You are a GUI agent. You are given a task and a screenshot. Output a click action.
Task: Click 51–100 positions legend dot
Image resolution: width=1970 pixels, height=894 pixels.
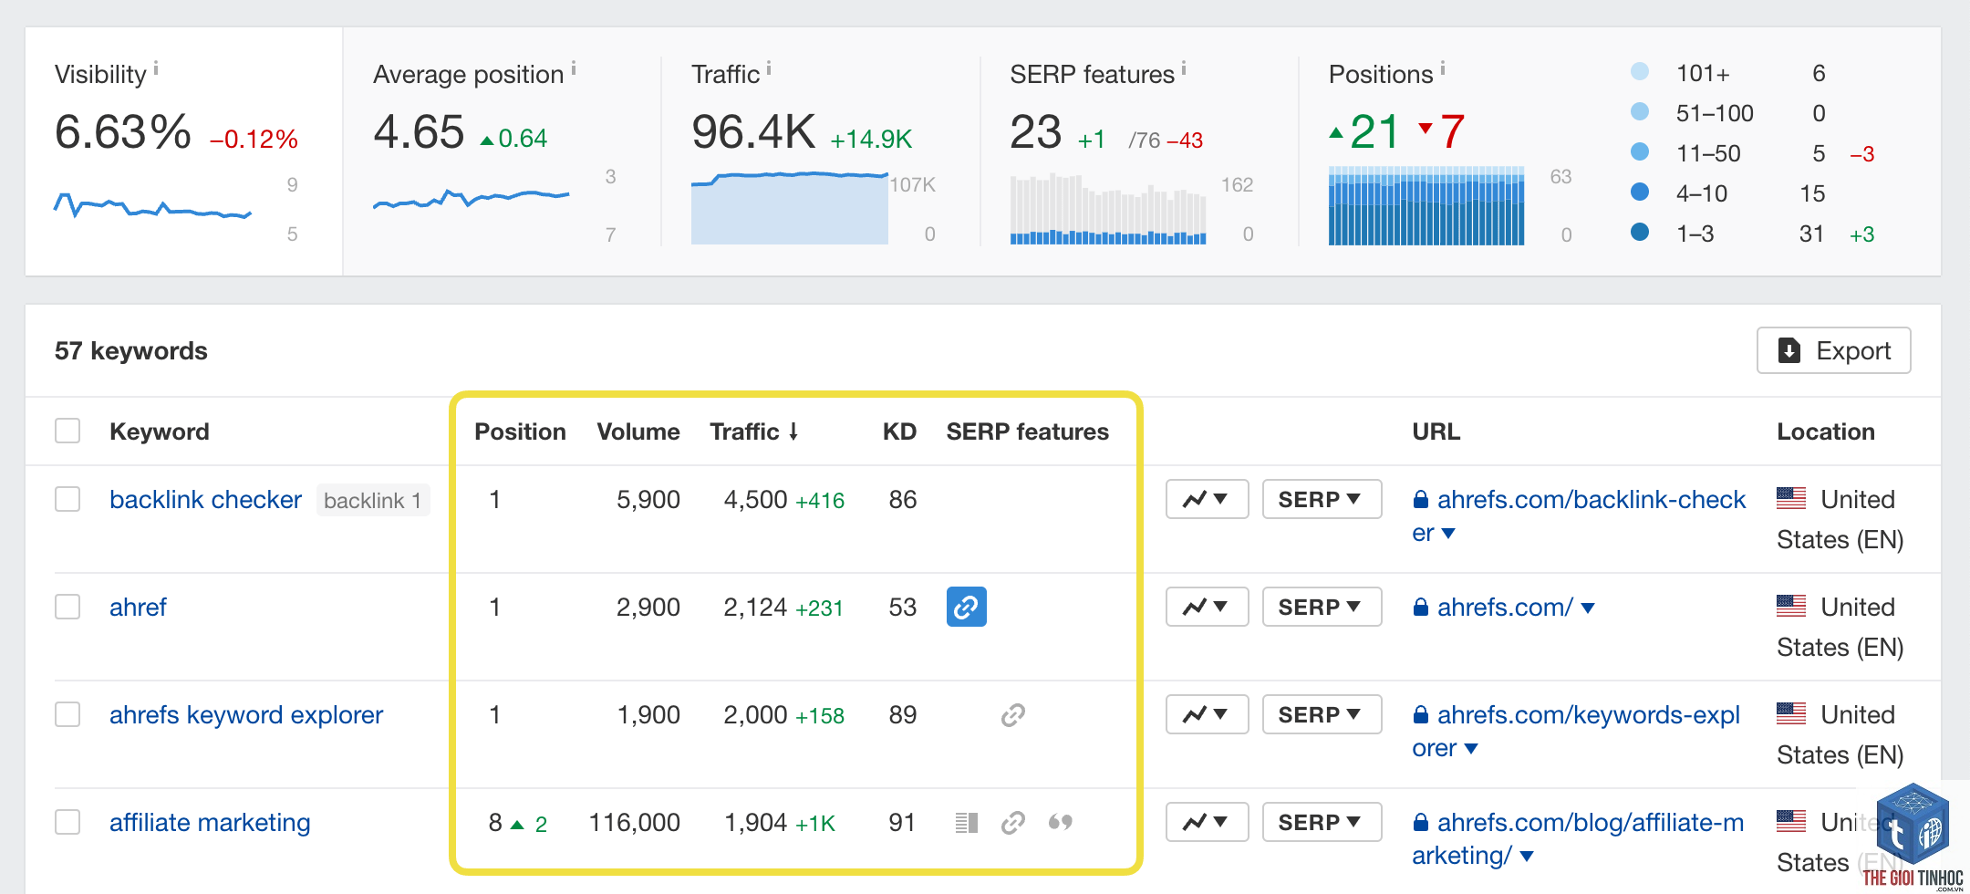pos(1640,111)
